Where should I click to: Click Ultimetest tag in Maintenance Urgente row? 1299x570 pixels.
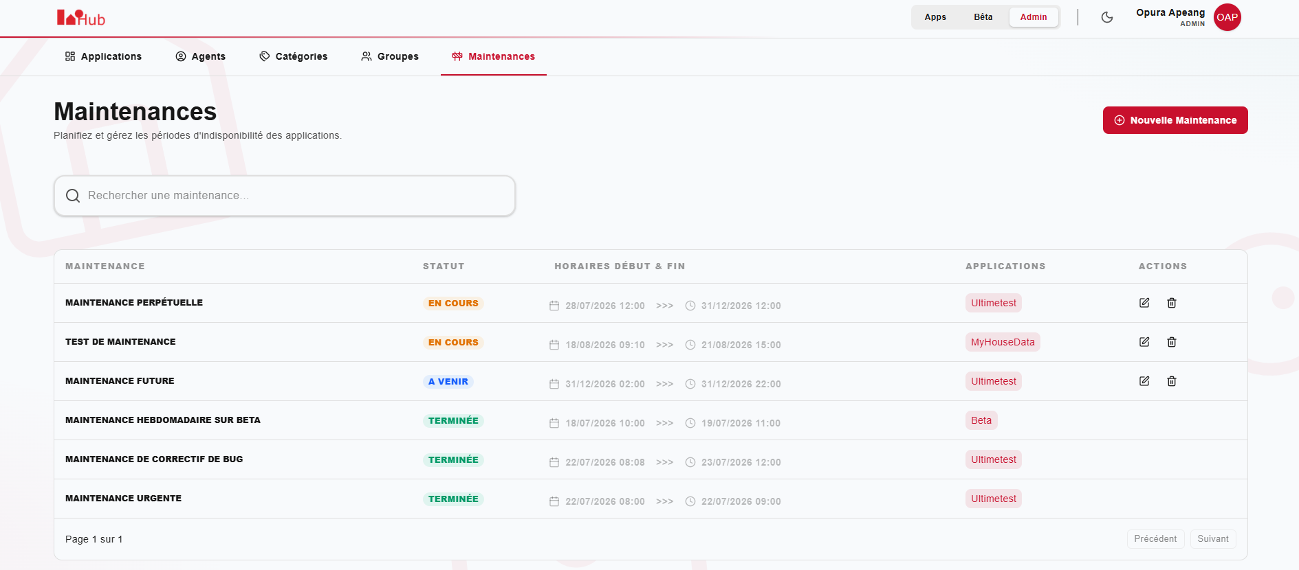(x=994, y=499)
